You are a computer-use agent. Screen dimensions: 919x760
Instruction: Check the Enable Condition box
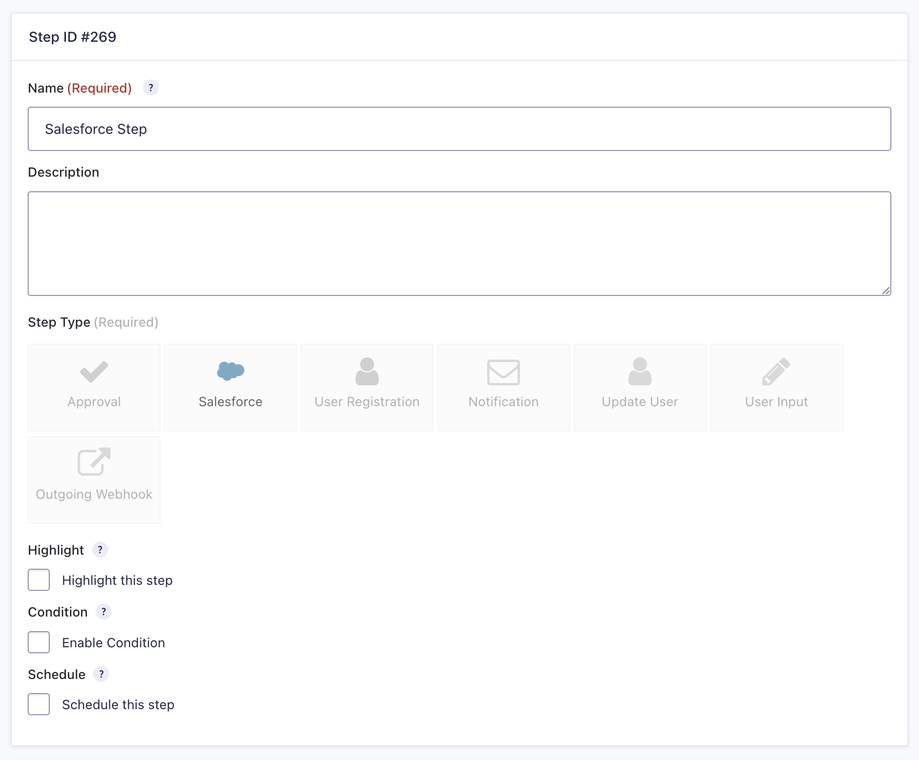[x=39, y=642]
